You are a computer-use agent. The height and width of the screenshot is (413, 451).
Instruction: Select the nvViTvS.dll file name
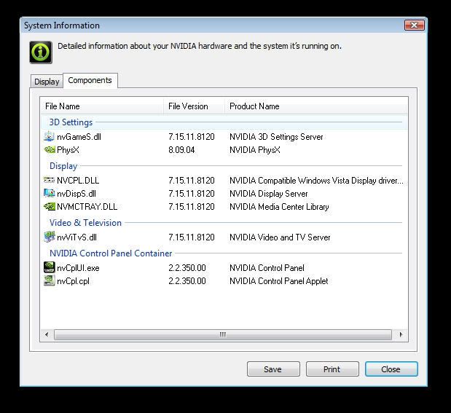77,237
